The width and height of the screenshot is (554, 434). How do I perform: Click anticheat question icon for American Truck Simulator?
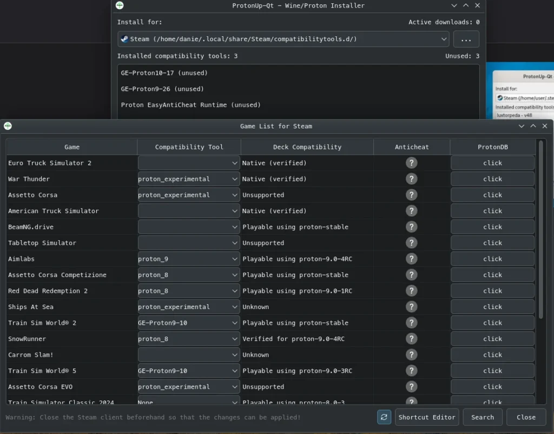(411, 211)
